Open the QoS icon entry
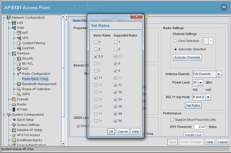231x153 pixels. point(19,69)
